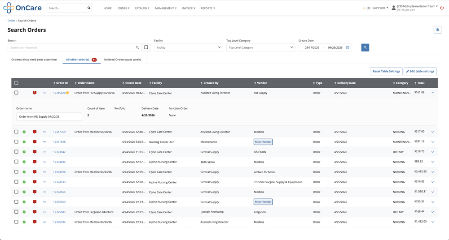The image size is (449, 240).
Task: Tick the checkbox beside keyword search
Action: coord(146,47)
